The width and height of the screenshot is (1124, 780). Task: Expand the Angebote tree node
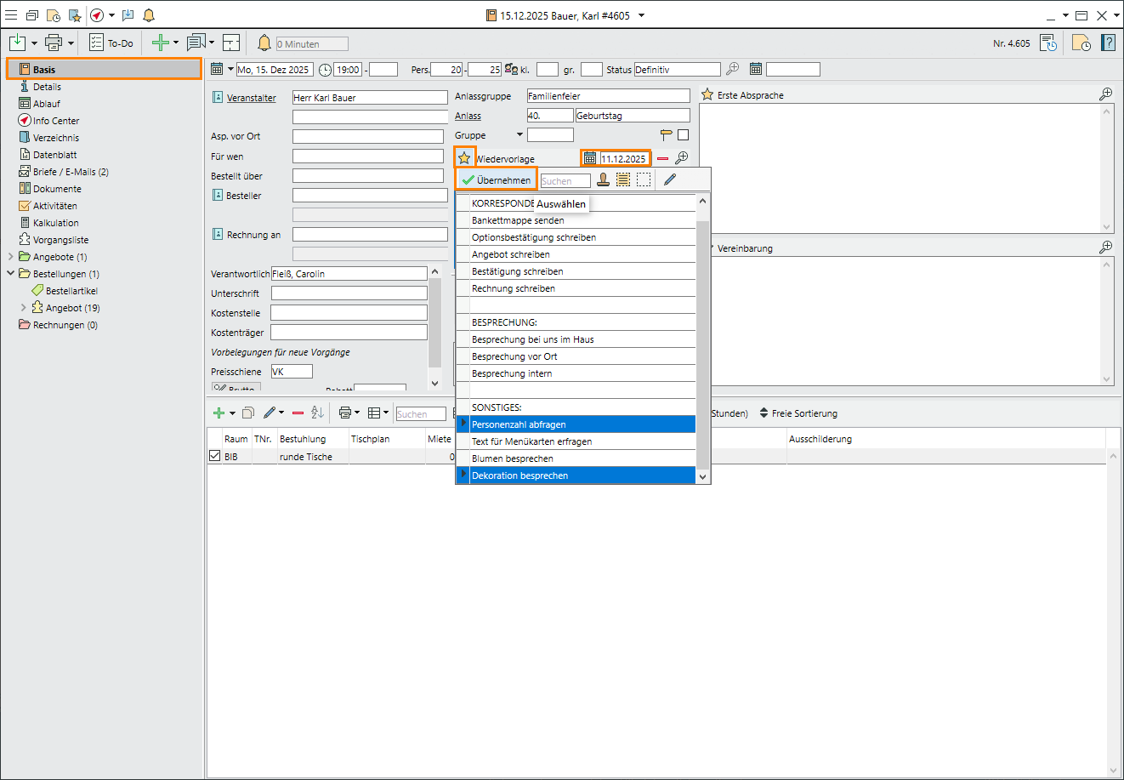(11, 257)
